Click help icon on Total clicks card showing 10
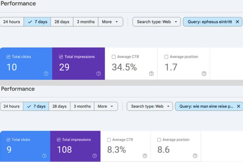243x162 pixels. pos(46,74)
